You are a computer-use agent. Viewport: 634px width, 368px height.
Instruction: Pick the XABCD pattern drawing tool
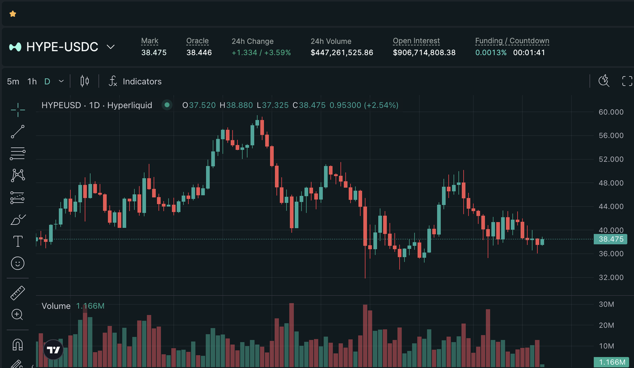pos(17,175)
